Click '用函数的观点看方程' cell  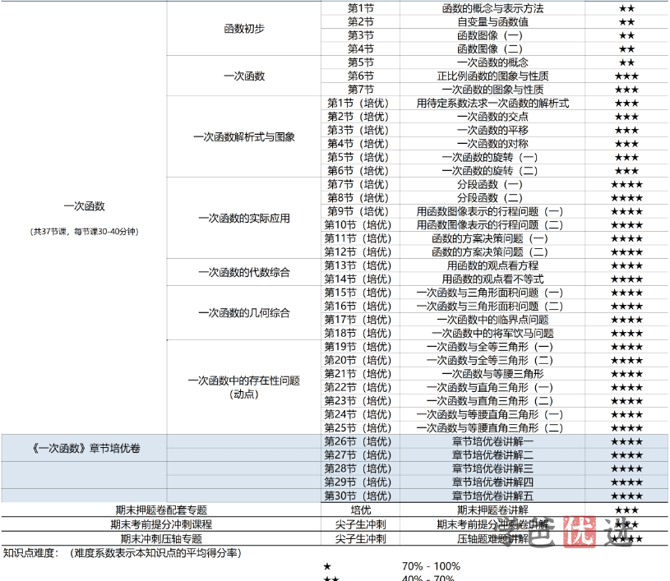point(492,265)
